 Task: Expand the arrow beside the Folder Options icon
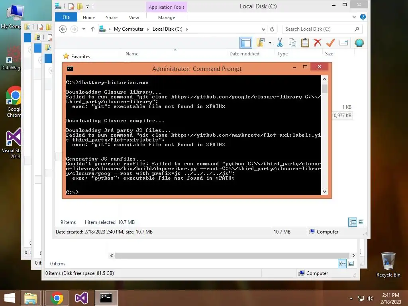[271, 43]
